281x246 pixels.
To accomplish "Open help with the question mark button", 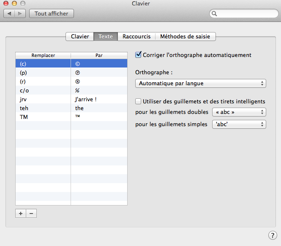I will point(273,235).
